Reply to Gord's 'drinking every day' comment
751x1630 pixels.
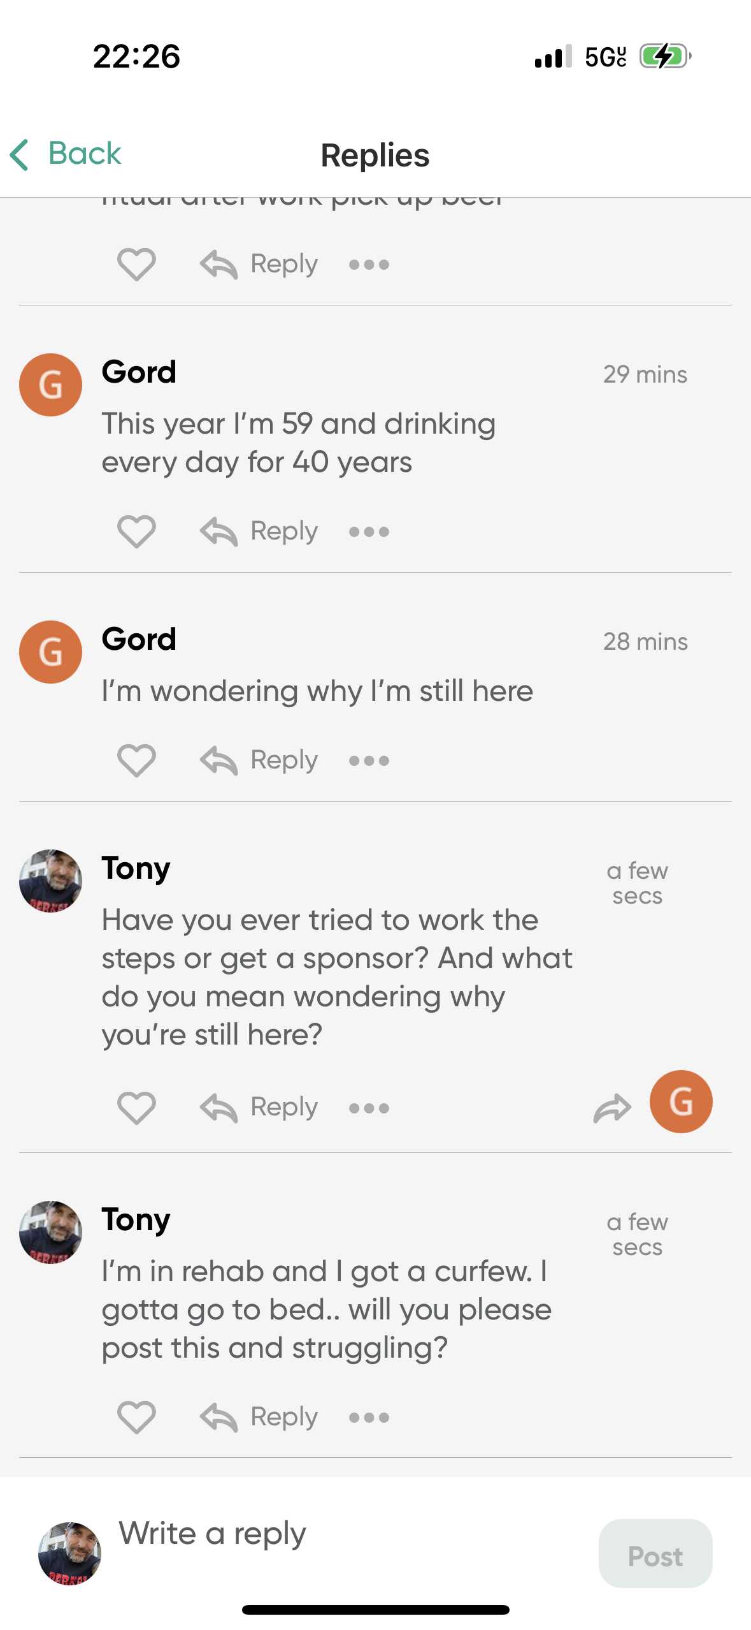point(259,531)
